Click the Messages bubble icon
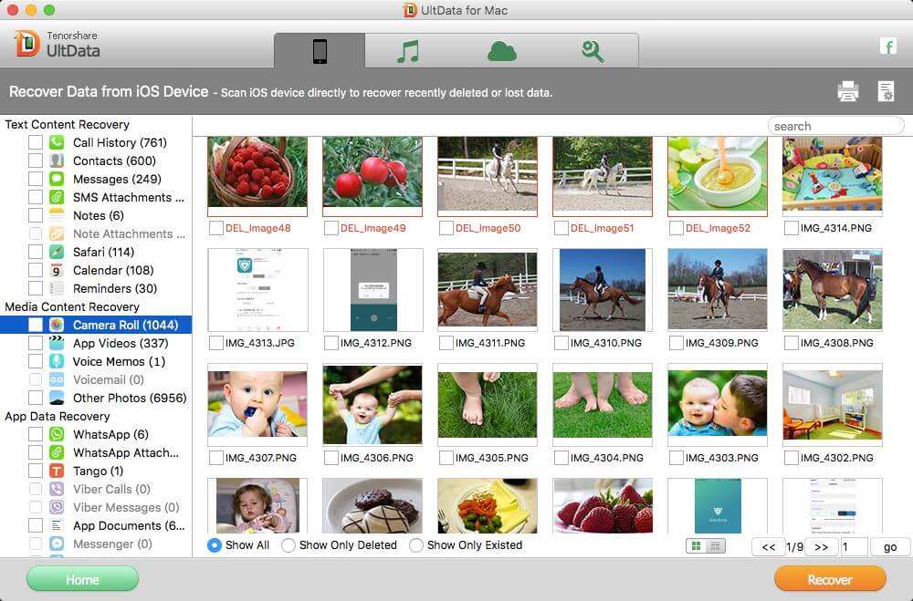This screenshot has height=601, width=913. point(57,179)
